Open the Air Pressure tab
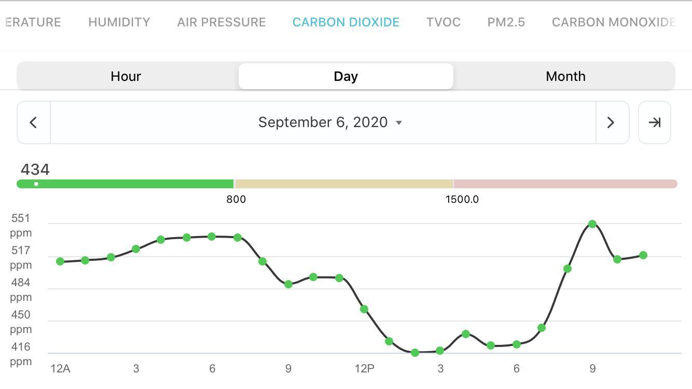This screenshot has width=692, height=389. pyautogui.click(x=222, y=22)
